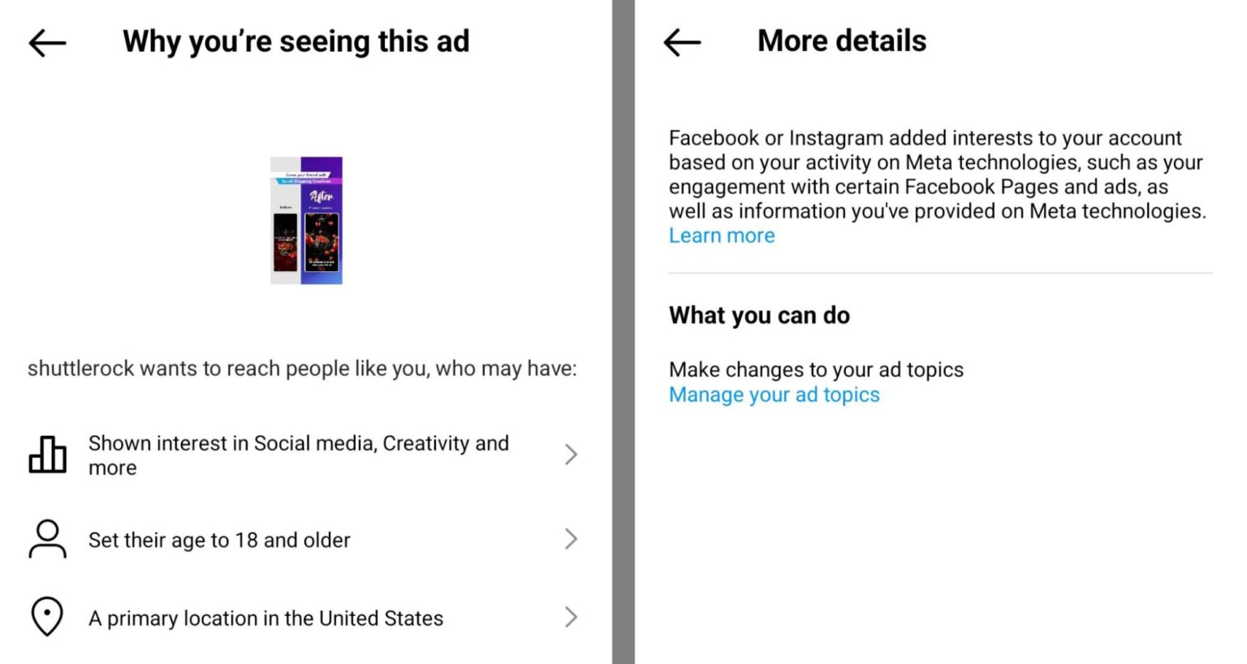The height and width of the screenshot is (664, 1247).
Task: Click the back arrow beside "Why you're seeing this ad"
Action: (46, 42)
